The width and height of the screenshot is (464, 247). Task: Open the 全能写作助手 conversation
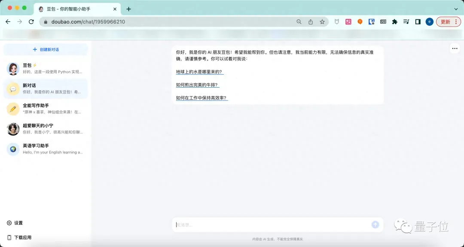pos(46,109)
